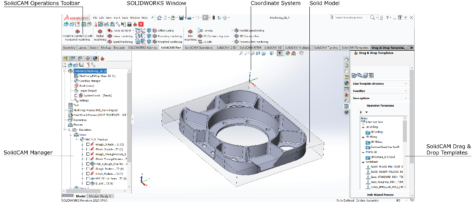Toggle checkbox for iRough_Pockets operation
The height and width of the screenshot is (204, 476).
(88, 169)
